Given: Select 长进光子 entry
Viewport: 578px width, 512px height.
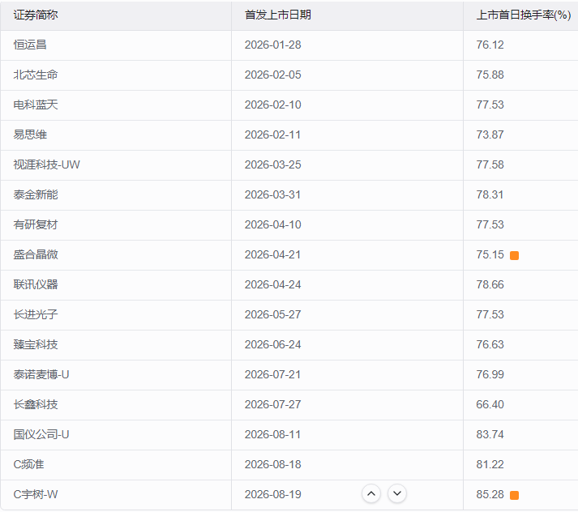Looking at the screenshot, I should 36,314.
